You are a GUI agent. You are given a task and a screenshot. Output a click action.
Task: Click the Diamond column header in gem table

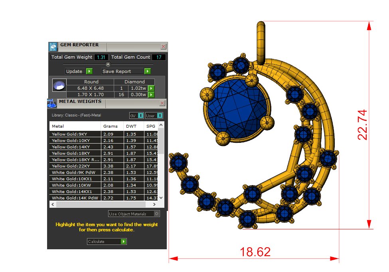(134, 82)
